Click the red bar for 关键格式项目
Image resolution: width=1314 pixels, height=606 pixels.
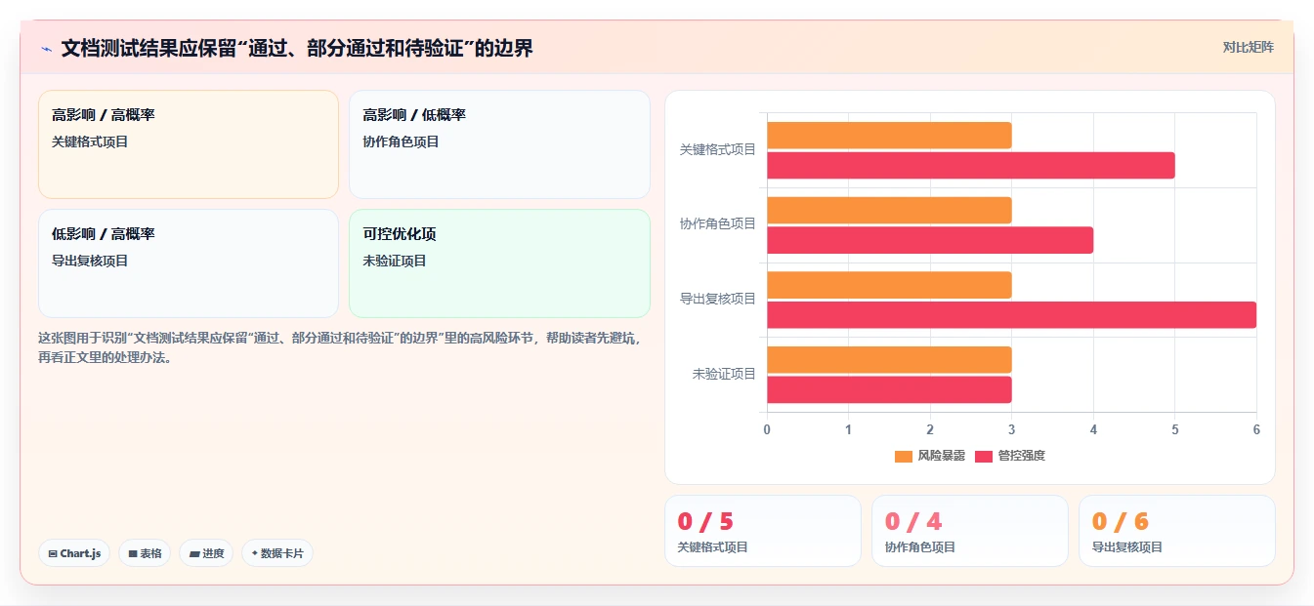[x=971, y=165]
